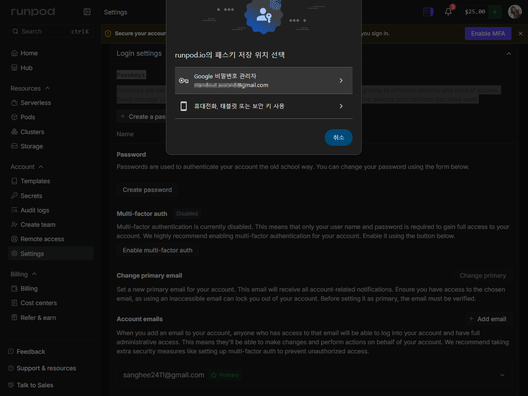Collapse the sidebar panel icon
Image resolution: width=528 pixels, height=396 pixels.
[x=87, y=12]
